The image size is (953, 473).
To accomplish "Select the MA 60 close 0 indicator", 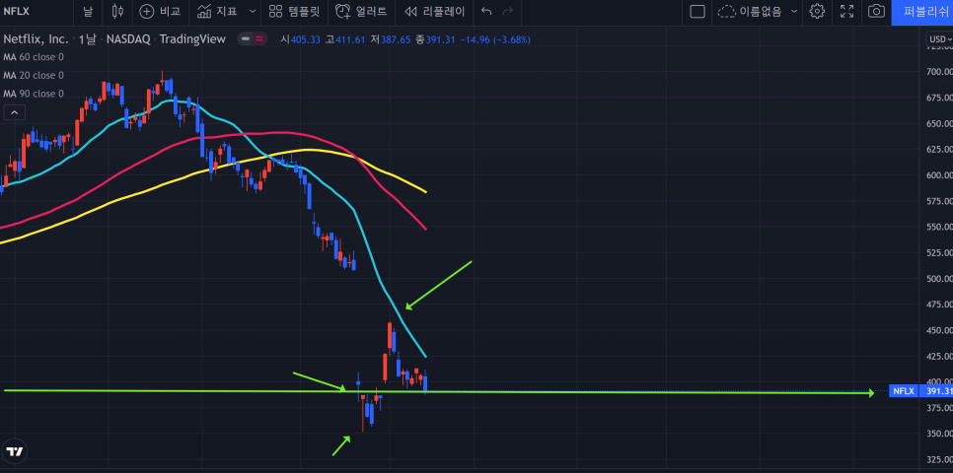I will pyautogui.click(x=34, y=57).
